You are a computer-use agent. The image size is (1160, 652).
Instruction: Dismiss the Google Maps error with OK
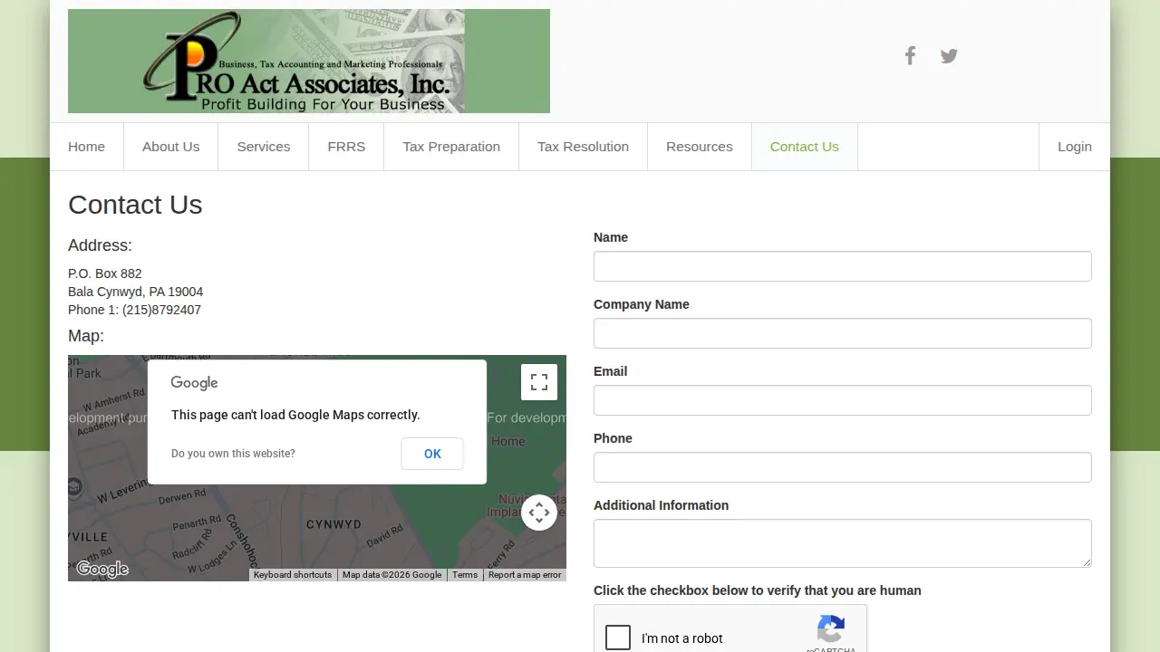432,454
